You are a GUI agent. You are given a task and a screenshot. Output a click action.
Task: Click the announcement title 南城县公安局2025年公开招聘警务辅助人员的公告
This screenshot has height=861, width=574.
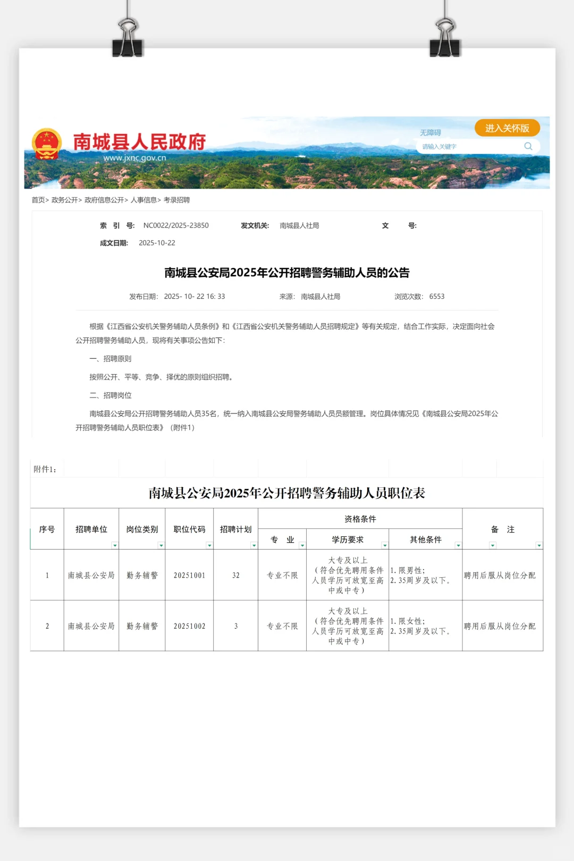(287, 273)
